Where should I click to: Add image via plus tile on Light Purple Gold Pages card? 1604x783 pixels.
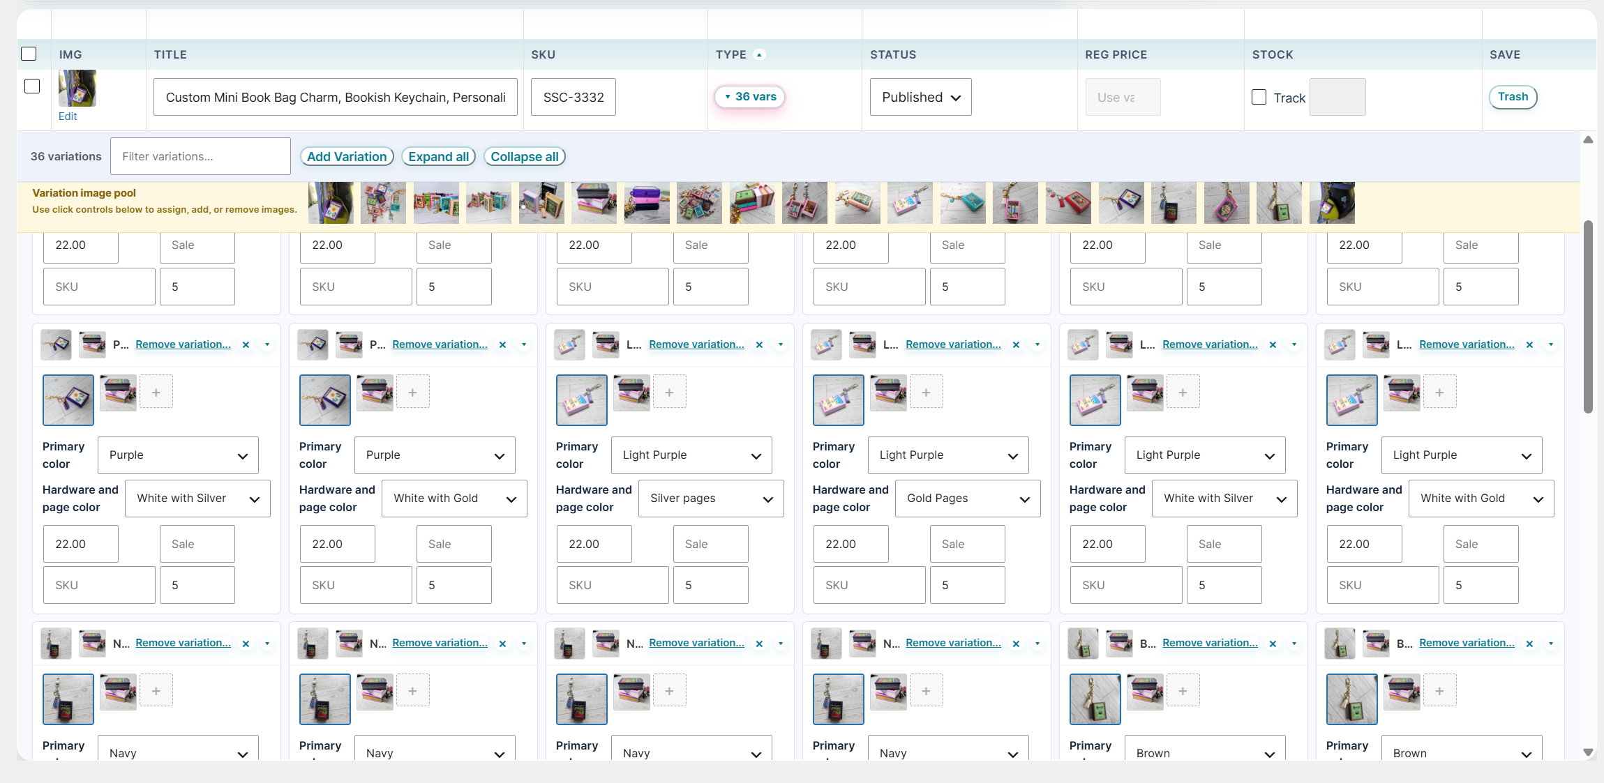tap(927, 392)
